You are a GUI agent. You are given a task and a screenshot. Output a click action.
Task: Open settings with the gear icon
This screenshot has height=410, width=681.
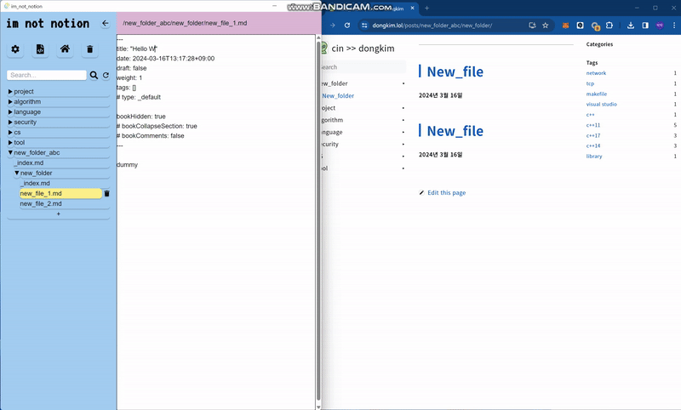[x=15, y=49]
